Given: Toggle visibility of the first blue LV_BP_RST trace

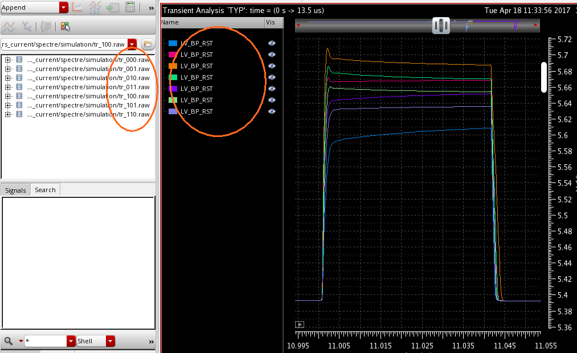Looking at the screenshot, I should click(272, 43).
